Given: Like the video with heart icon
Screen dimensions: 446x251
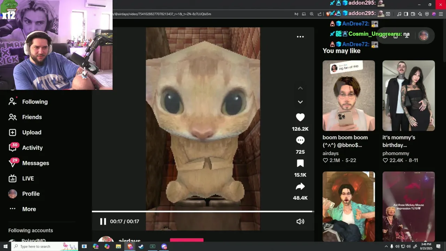Looking at the screenshot, I should pos(300,117).
